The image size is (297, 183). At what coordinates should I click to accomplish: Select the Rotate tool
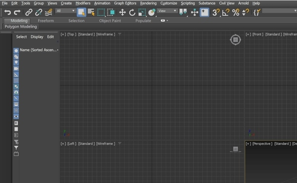[x=132, y=12]
